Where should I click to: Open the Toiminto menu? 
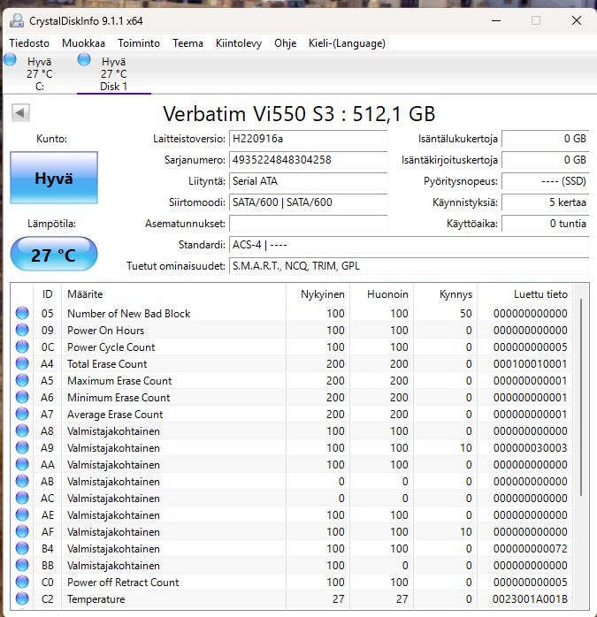[139, 43]
